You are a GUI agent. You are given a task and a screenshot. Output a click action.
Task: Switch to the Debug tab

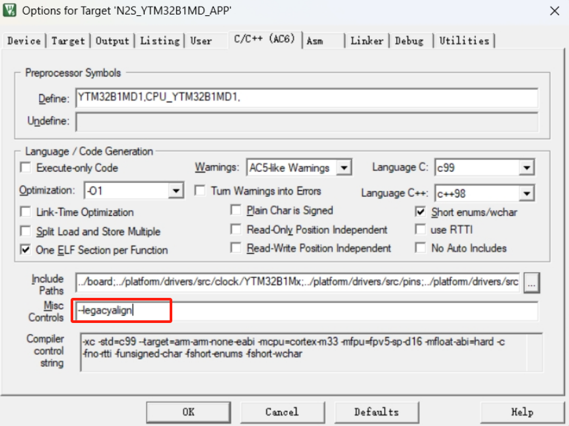(x=409, y=41)
